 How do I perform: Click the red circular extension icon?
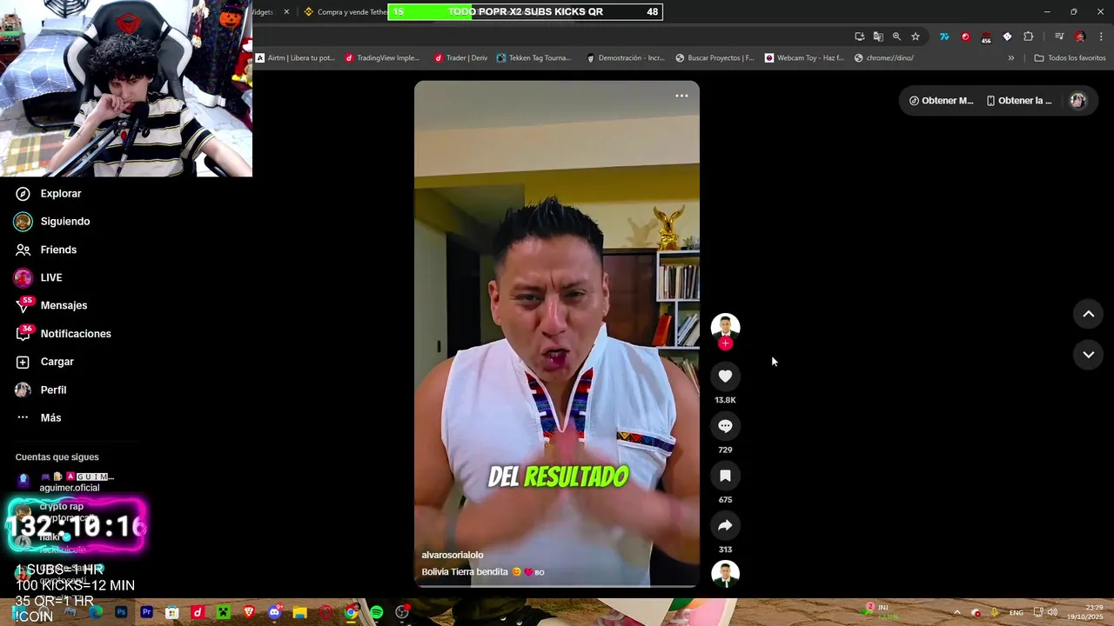pos(965,37)
